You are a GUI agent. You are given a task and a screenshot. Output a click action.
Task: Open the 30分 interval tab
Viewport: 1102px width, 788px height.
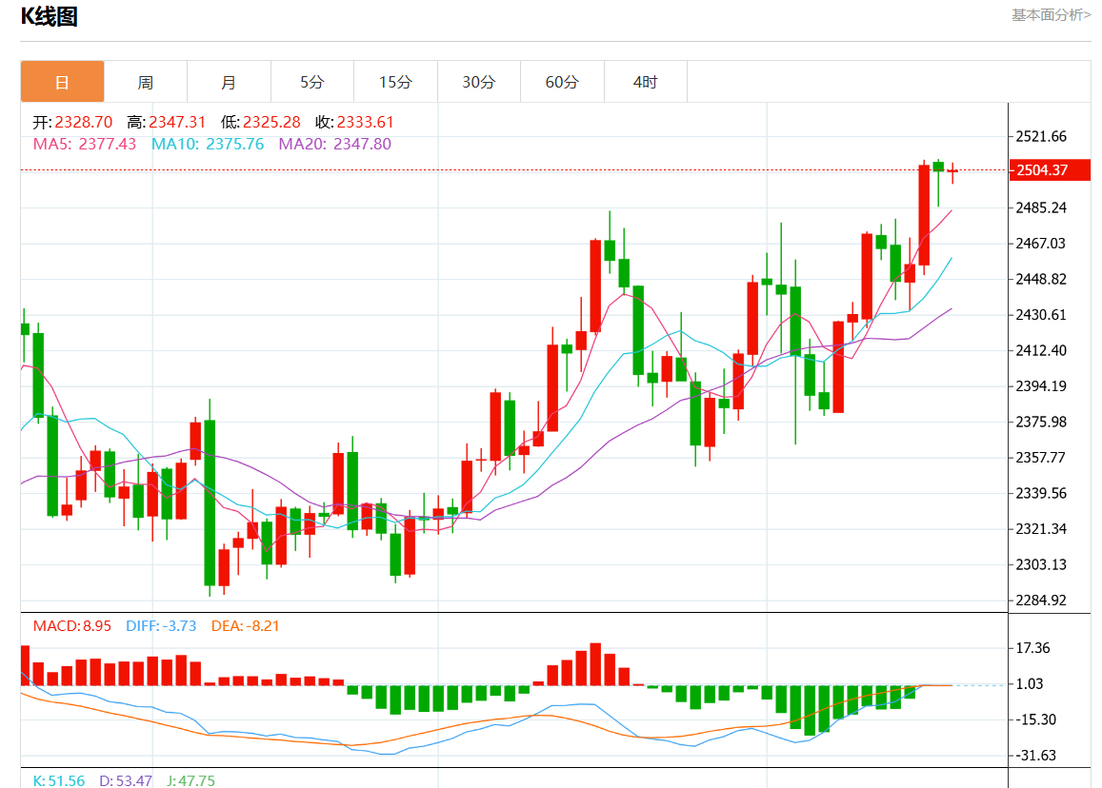478,82
